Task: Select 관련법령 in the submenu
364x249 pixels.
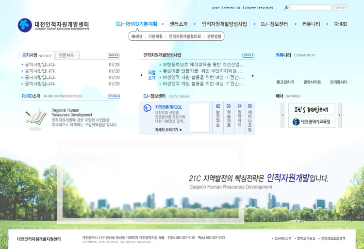Action: [x=214, y=36]
